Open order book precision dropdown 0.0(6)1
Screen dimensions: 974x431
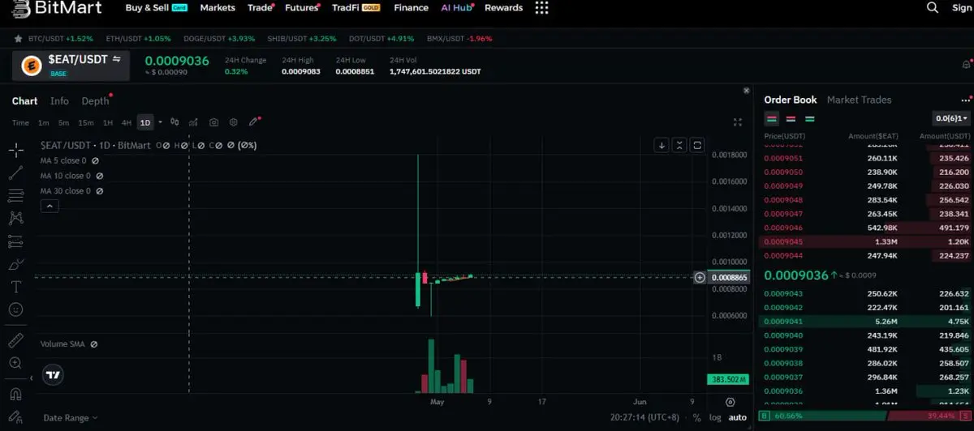tap(952, 118)
